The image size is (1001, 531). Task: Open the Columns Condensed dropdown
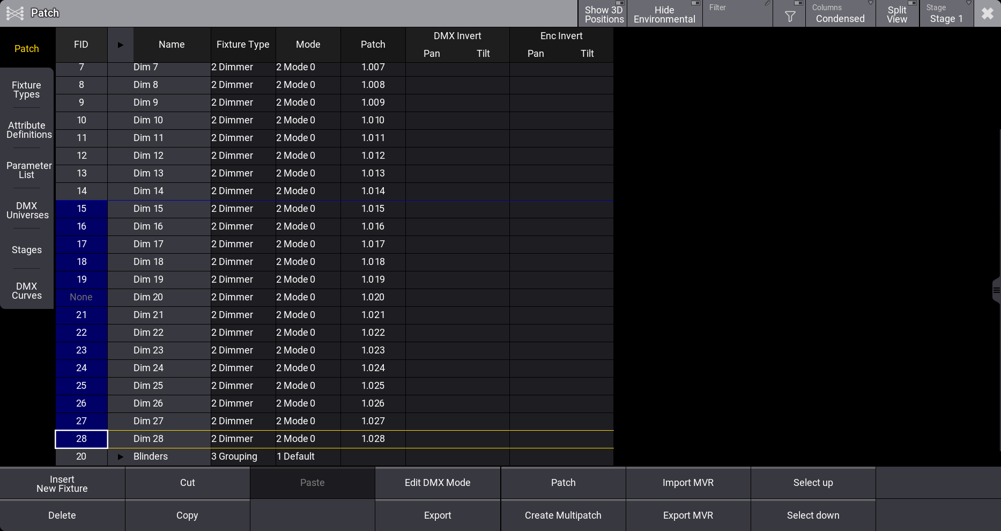point(840,14)
